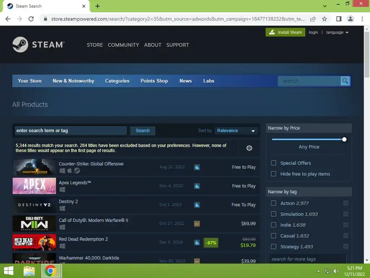Viewport: 370px width, 278px height.
Task: Enable Hide free to play items
Action: coord(274,174)
